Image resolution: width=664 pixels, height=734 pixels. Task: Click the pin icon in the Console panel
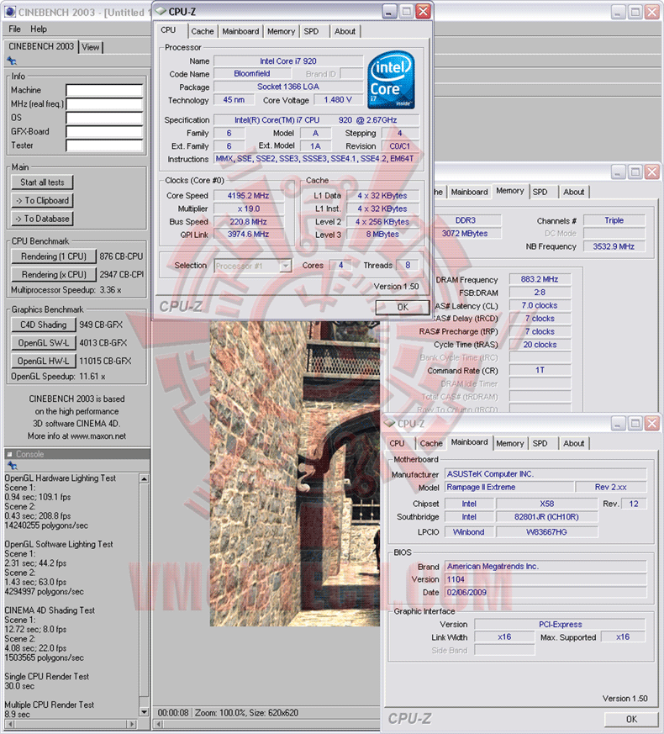(12, 465)
